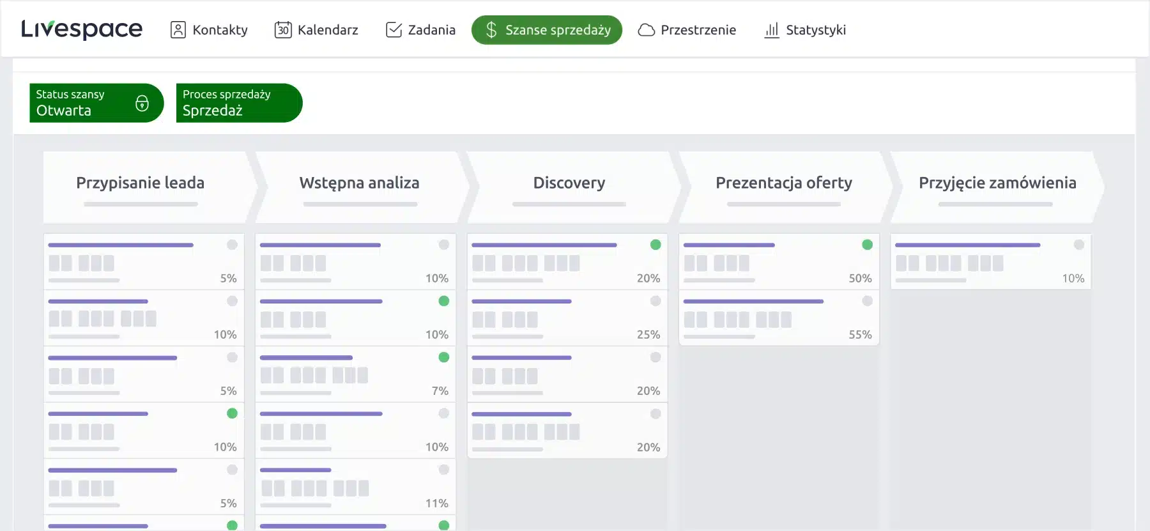Open the only card in Przyjęcie zamówienia

click(991, 262)
